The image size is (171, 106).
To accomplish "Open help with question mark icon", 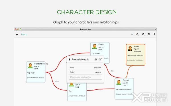I will (154, 34).
